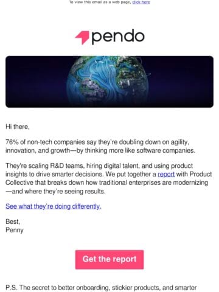Click the 'and where they're seeing results' line

click(55, 192)
